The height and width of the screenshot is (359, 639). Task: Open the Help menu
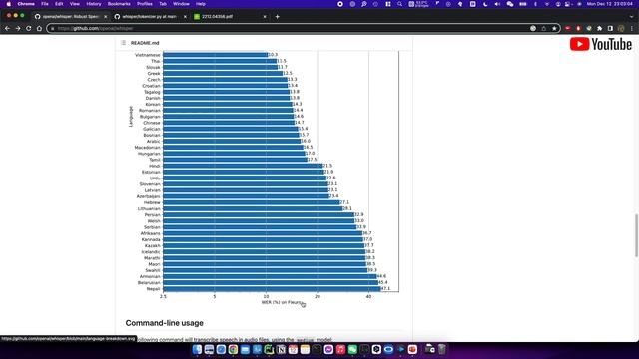(201, 4)
